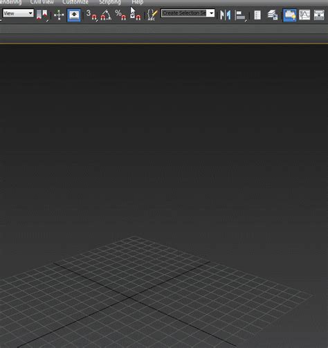Activate the Select and Manipulate tool

pos(59,15)
